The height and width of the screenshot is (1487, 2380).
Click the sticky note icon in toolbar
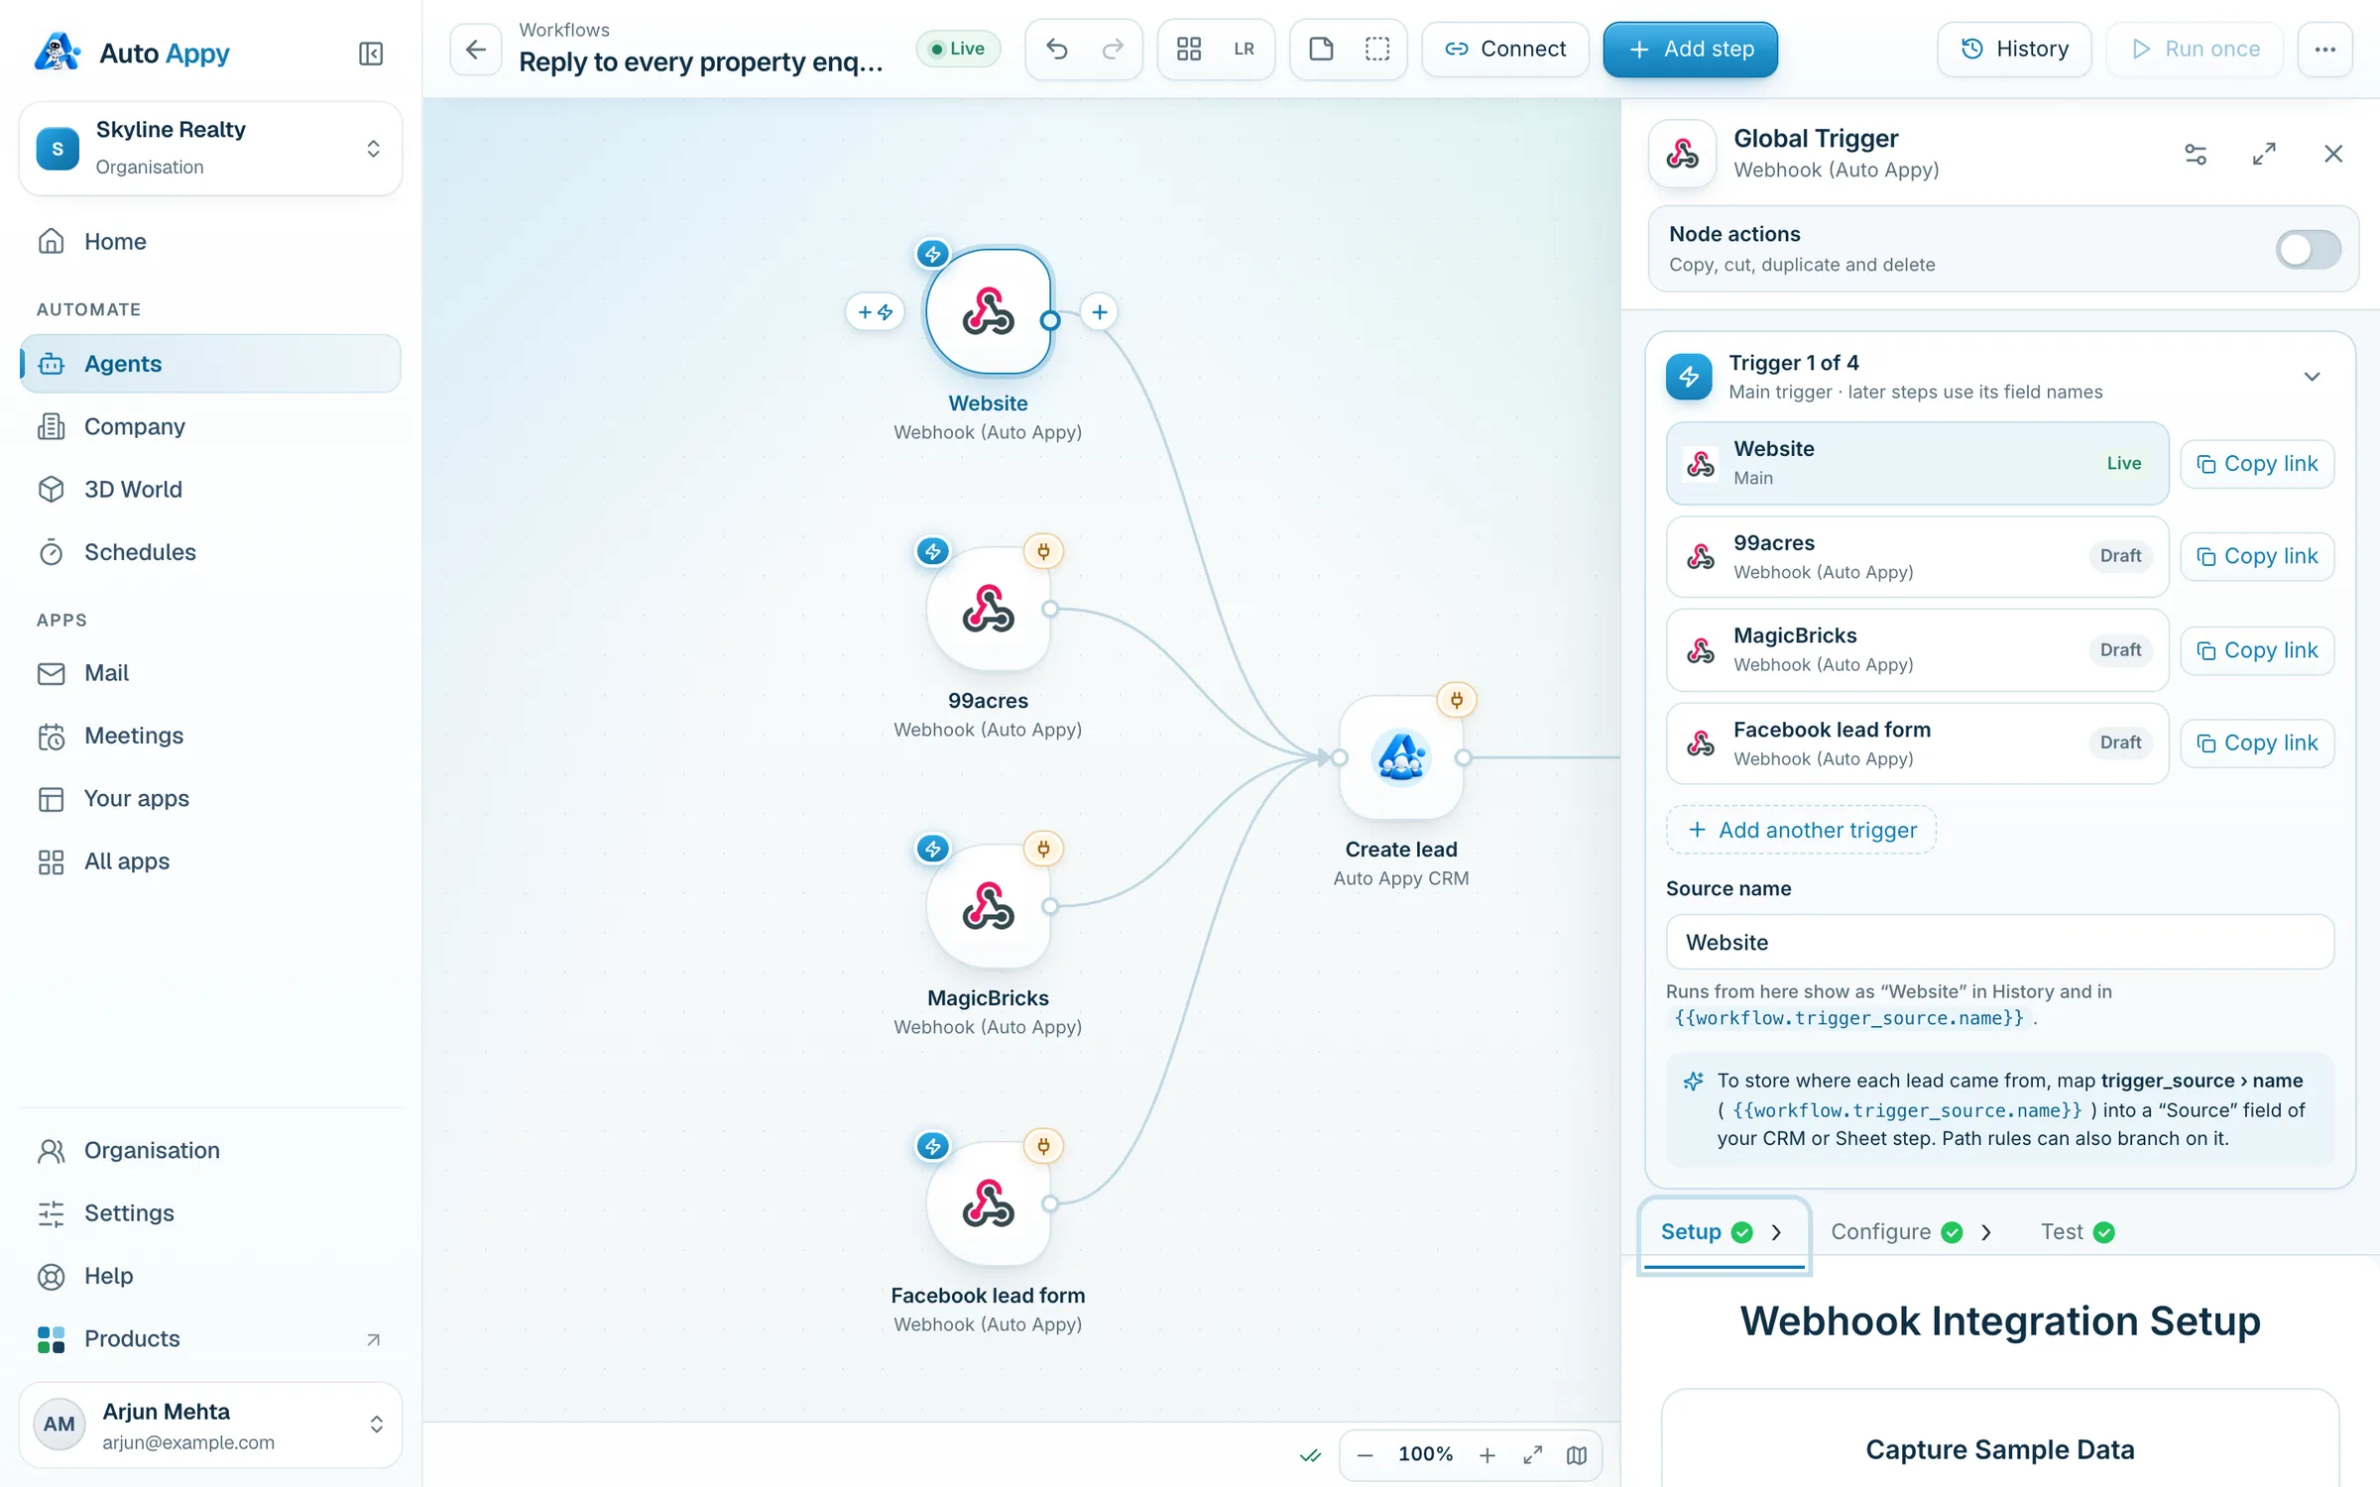1321,49
